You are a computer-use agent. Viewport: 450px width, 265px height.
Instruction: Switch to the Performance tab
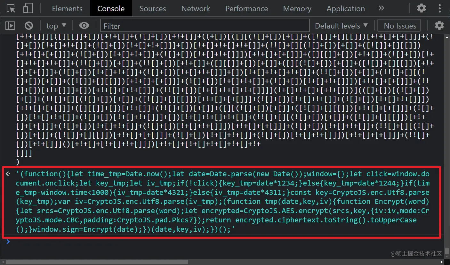[246, 9]
